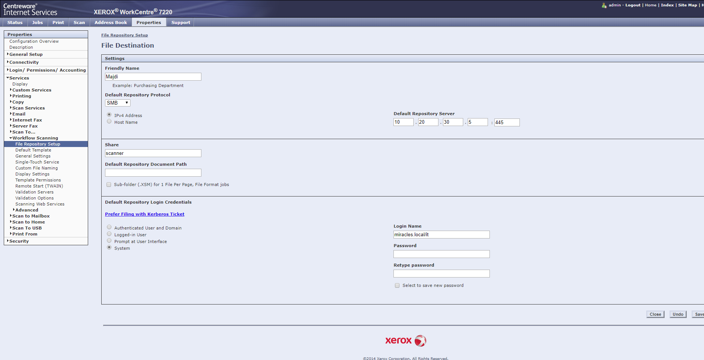
Task: Expand the Advanced subnode
Action: [14, 210]
